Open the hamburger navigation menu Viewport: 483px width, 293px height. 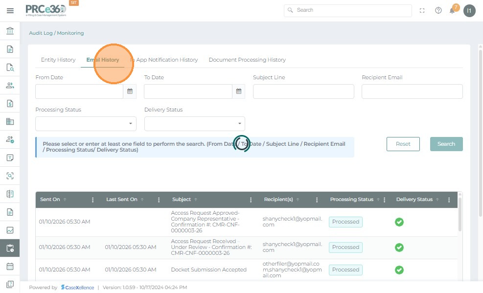[x=10, y=11]
